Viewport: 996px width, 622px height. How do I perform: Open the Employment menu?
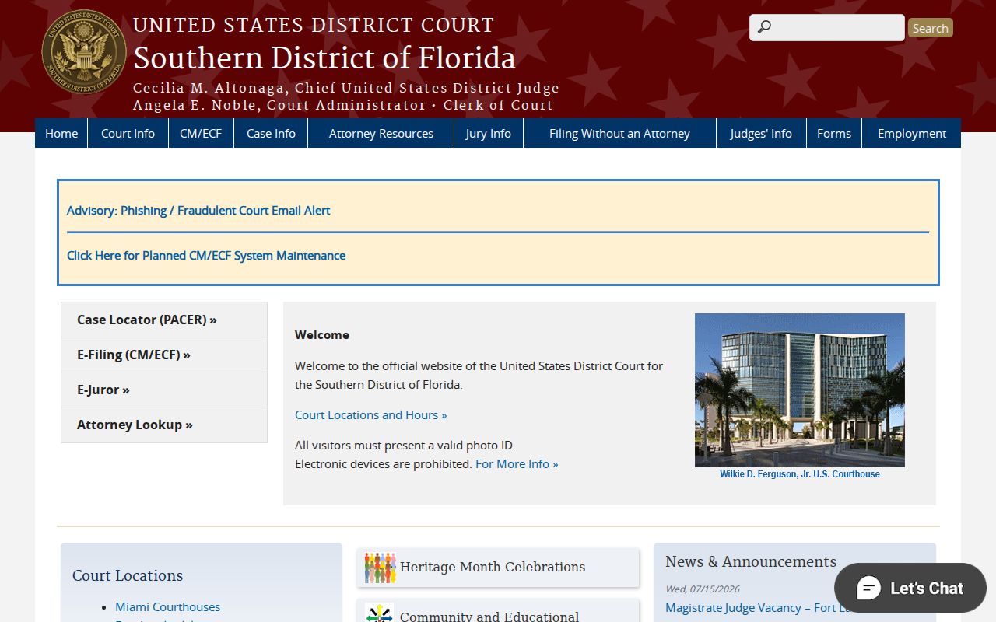coord(912,133)
